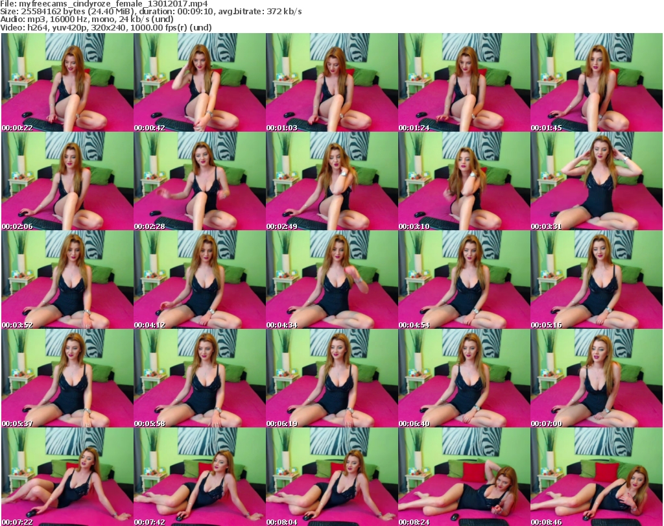This screenshot has width=664, height=526.
Task: Open the frame timestamped 00:02:28
Action: (x=200, y=181)
